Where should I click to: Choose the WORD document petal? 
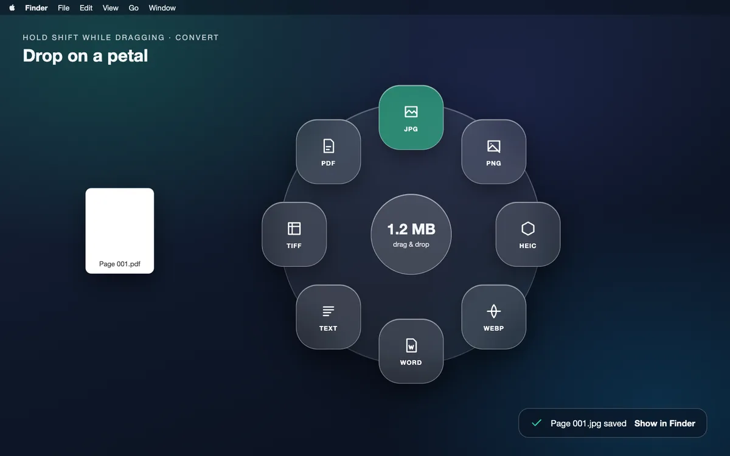(x=411, y=351)
